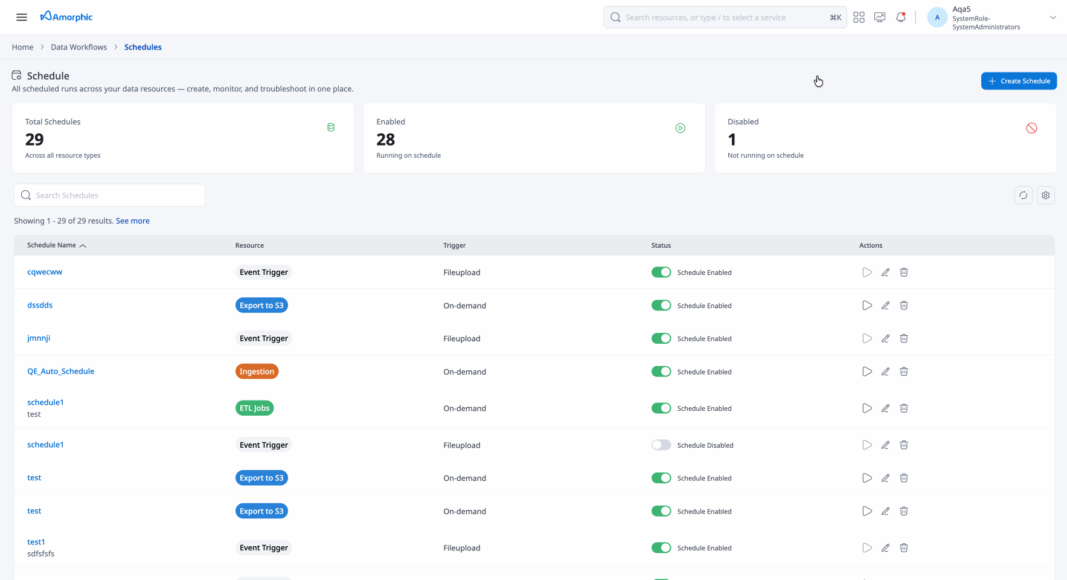Open the hamburger navigation menu
This screenshot has height=580, width=1067.
[x=22, y=17]
